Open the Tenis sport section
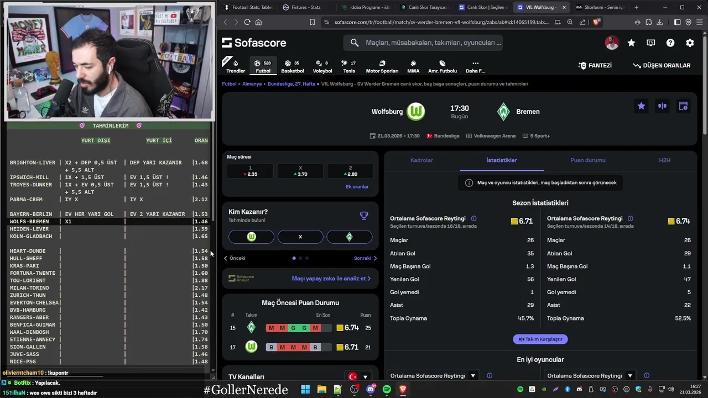The width and height of the screenshot is (708, 398). pos(349,66)
